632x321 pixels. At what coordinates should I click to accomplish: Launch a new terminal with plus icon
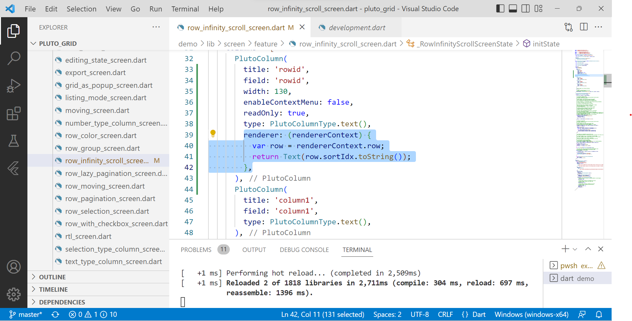565,249
